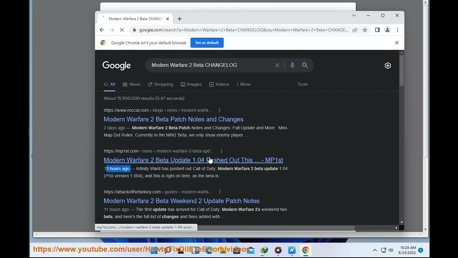458x258 pixels.
Task: Click Chrome icon in the taskbar
Action: pyautogui.click(x=306, y=250)
